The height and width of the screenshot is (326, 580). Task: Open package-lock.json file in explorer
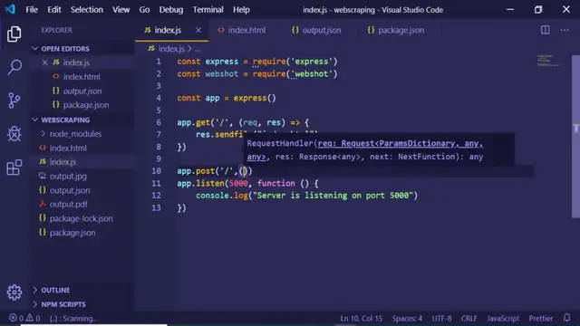(x=81, y=218)
